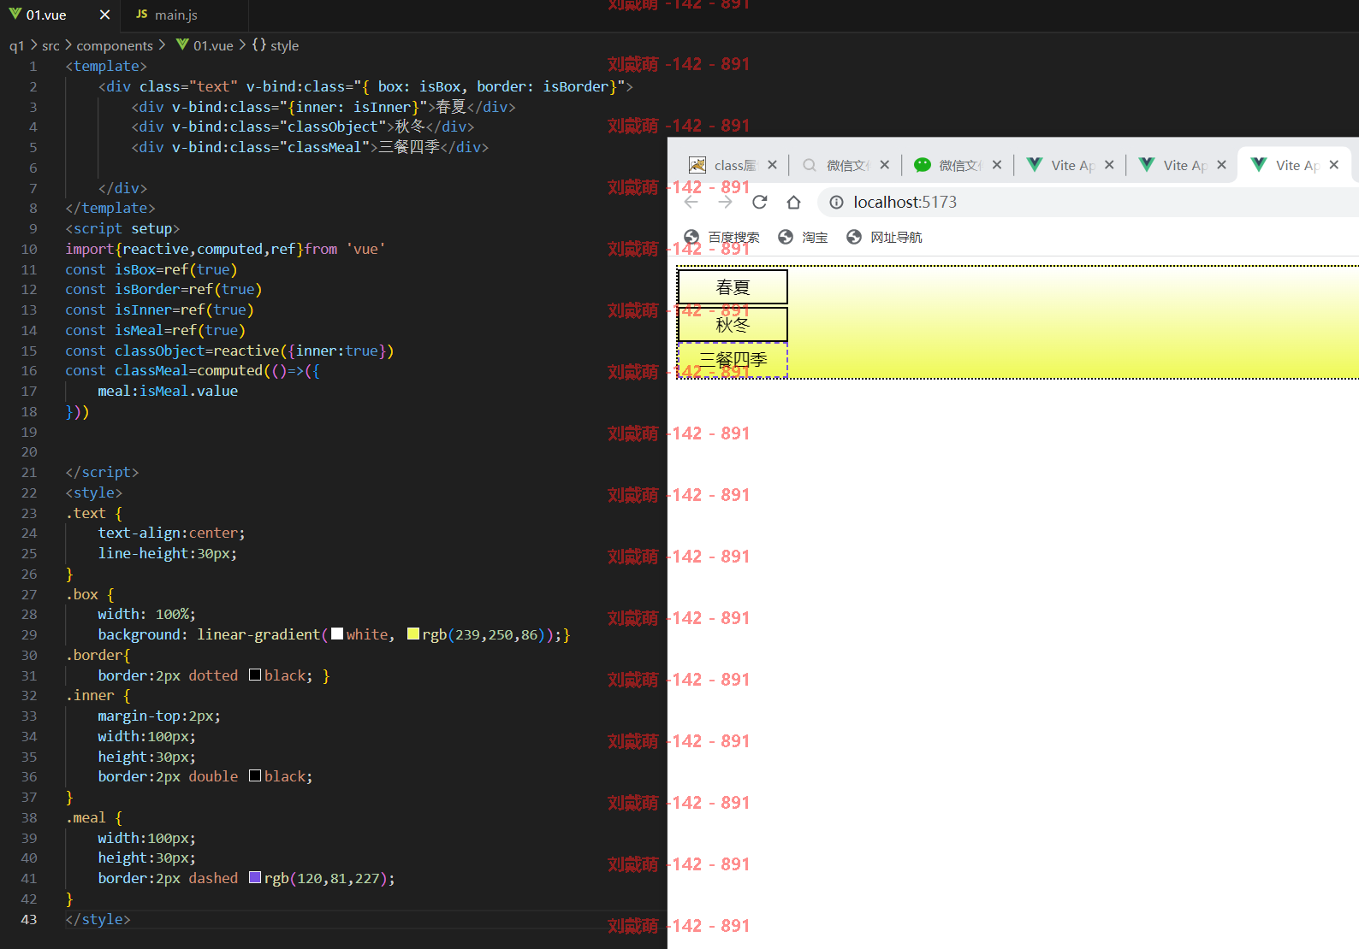Click the q1 breadcrumb segment
Viewport: 1359px width, 949px height.
(x=16, y=45)
